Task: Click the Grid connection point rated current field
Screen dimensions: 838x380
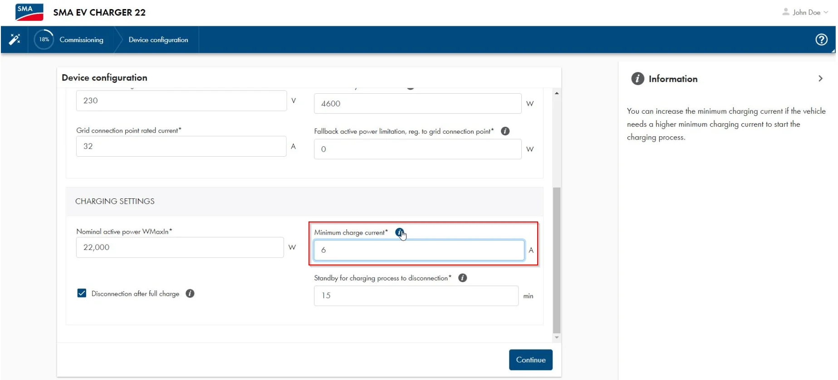Action: point(181,146)
